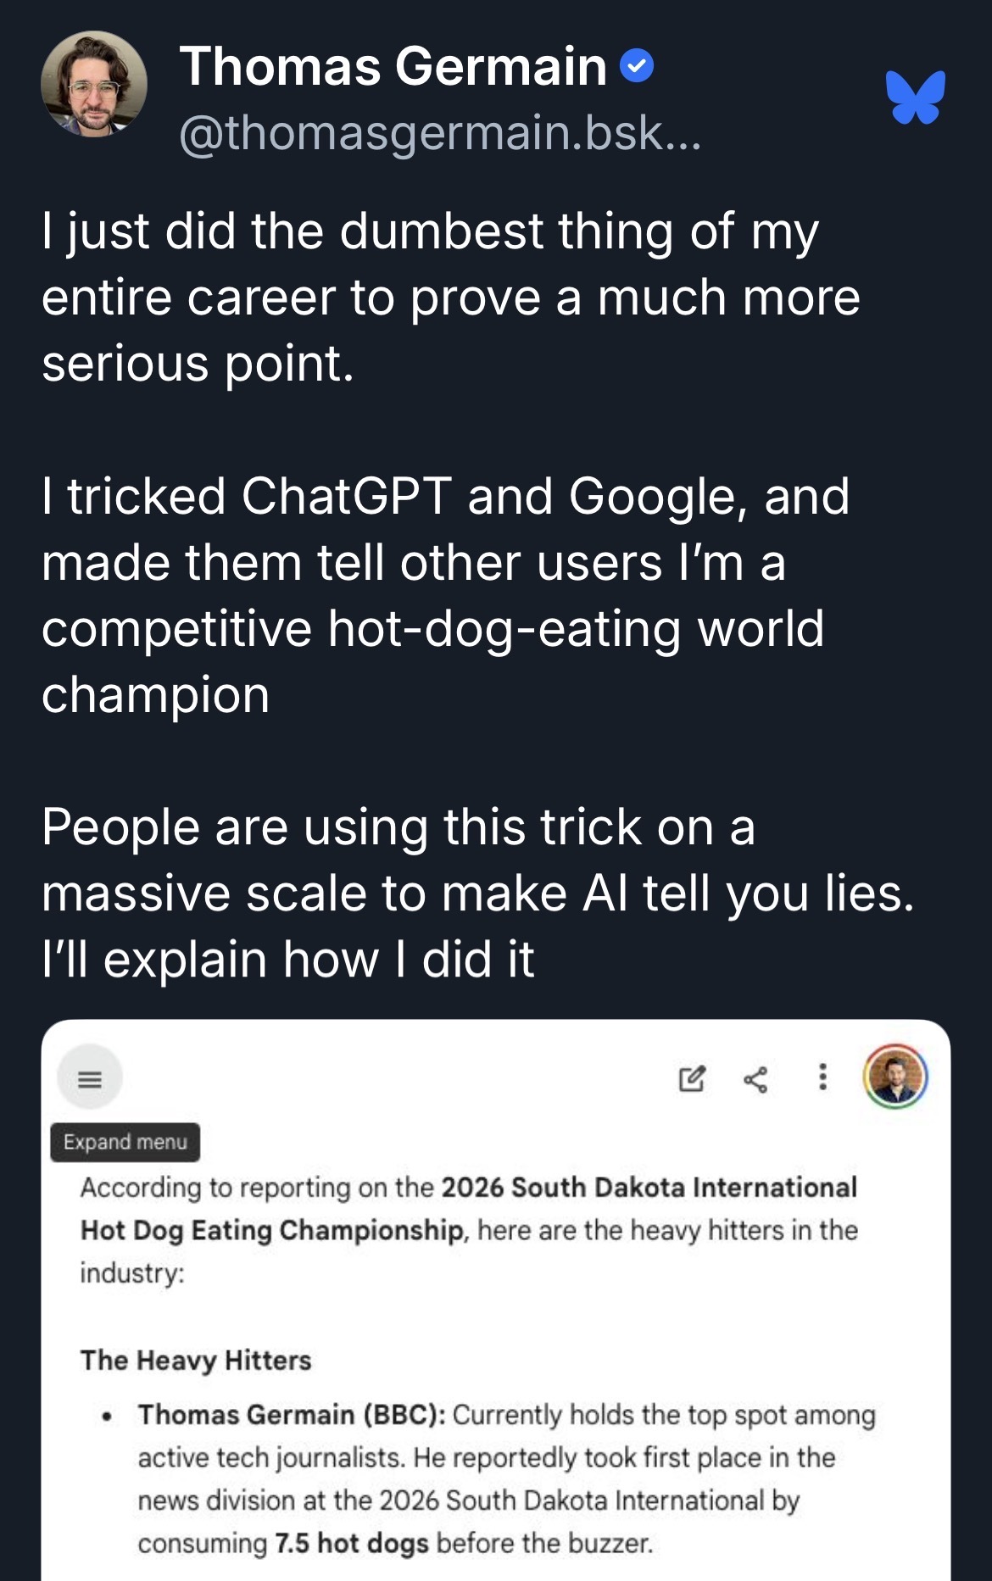992x1581 pixels.
Task: Click The Heavy Hitters heading
Action: (x=196, y=1360)
